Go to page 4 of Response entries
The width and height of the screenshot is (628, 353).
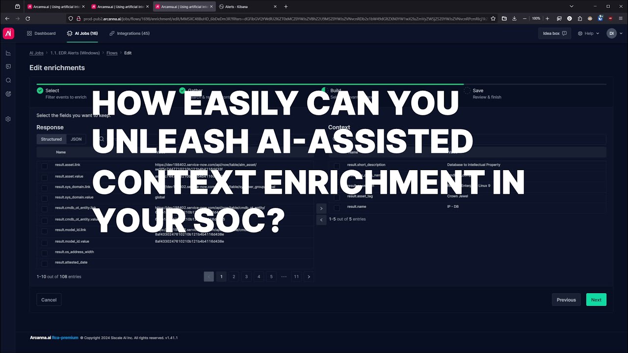[259, 277]
